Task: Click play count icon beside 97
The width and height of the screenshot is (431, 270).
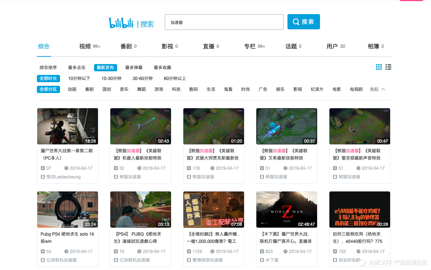Action: coord(43,168)
